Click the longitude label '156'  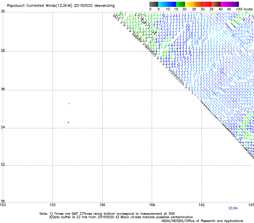(102, 205)
